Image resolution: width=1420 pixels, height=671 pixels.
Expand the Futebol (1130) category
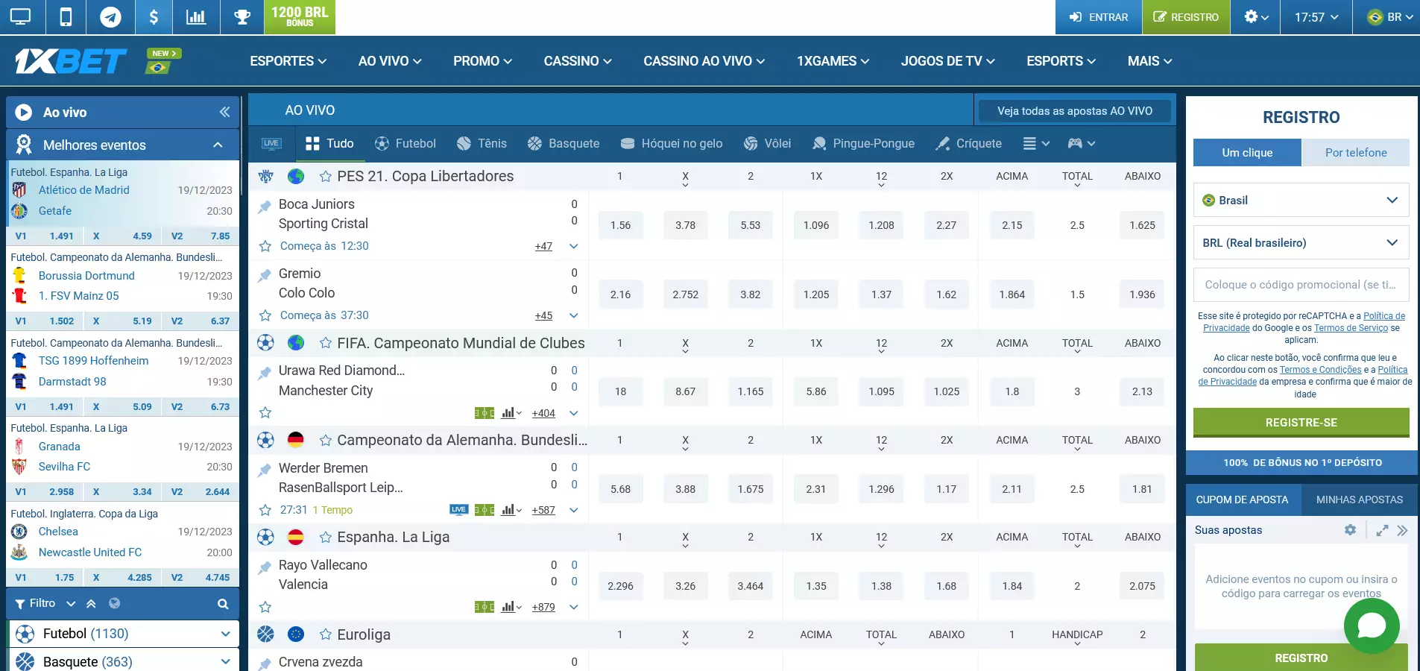point(225,634)
